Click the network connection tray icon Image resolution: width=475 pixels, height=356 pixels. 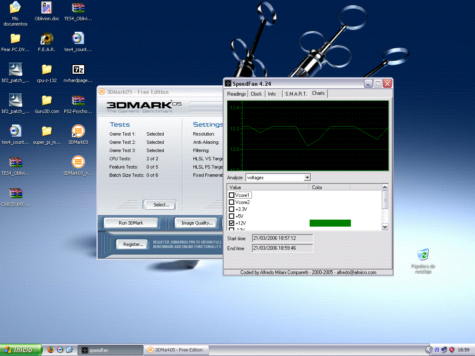444,350
